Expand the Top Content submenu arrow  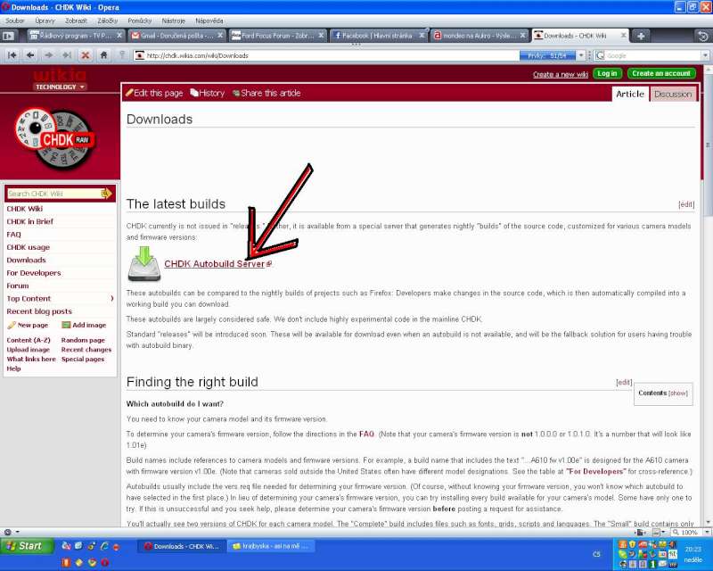pyautogui.click(x=112, y=299)
